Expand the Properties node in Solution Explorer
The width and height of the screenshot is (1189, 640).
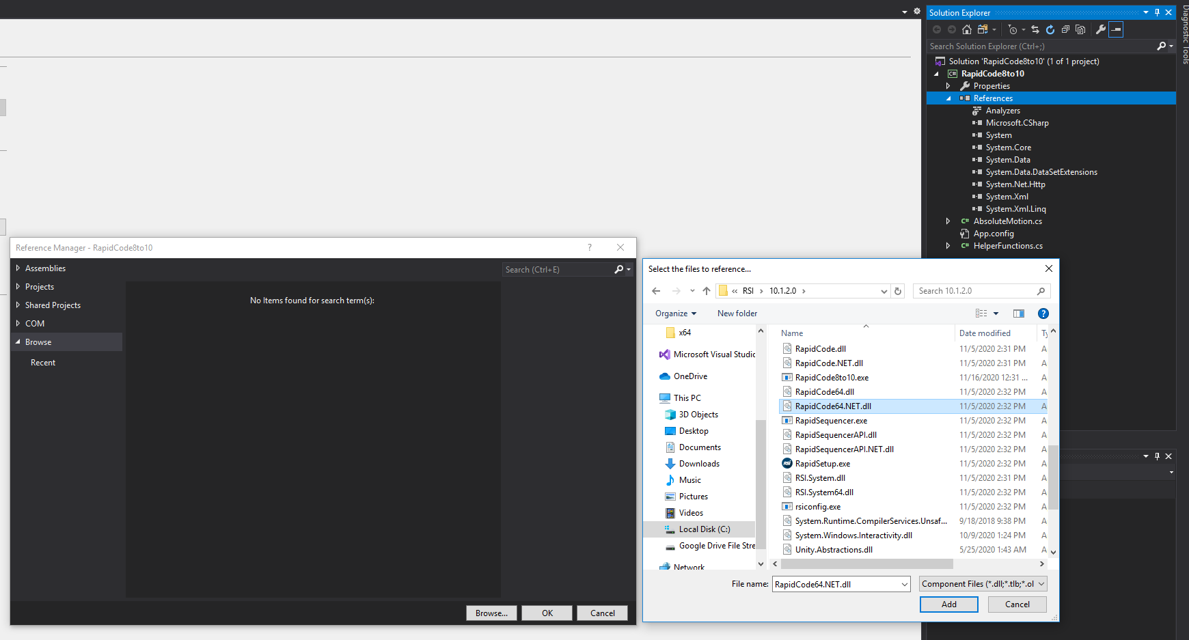(x=948, y=86)
